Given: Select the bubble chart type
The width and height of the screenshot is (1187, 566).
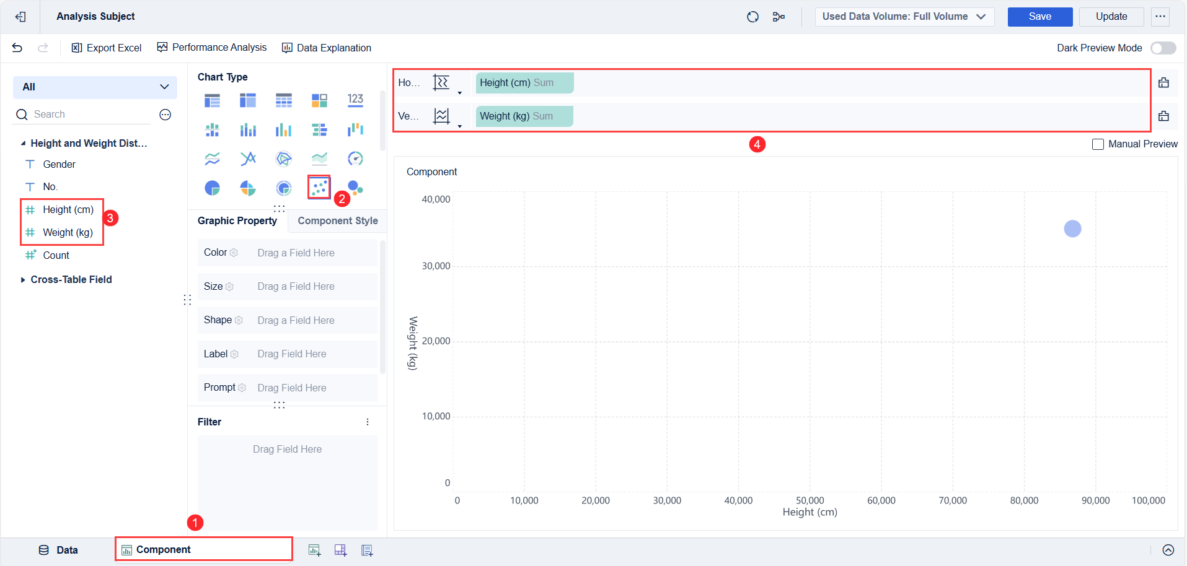Looking at the screenshot, I should (355, 188).
